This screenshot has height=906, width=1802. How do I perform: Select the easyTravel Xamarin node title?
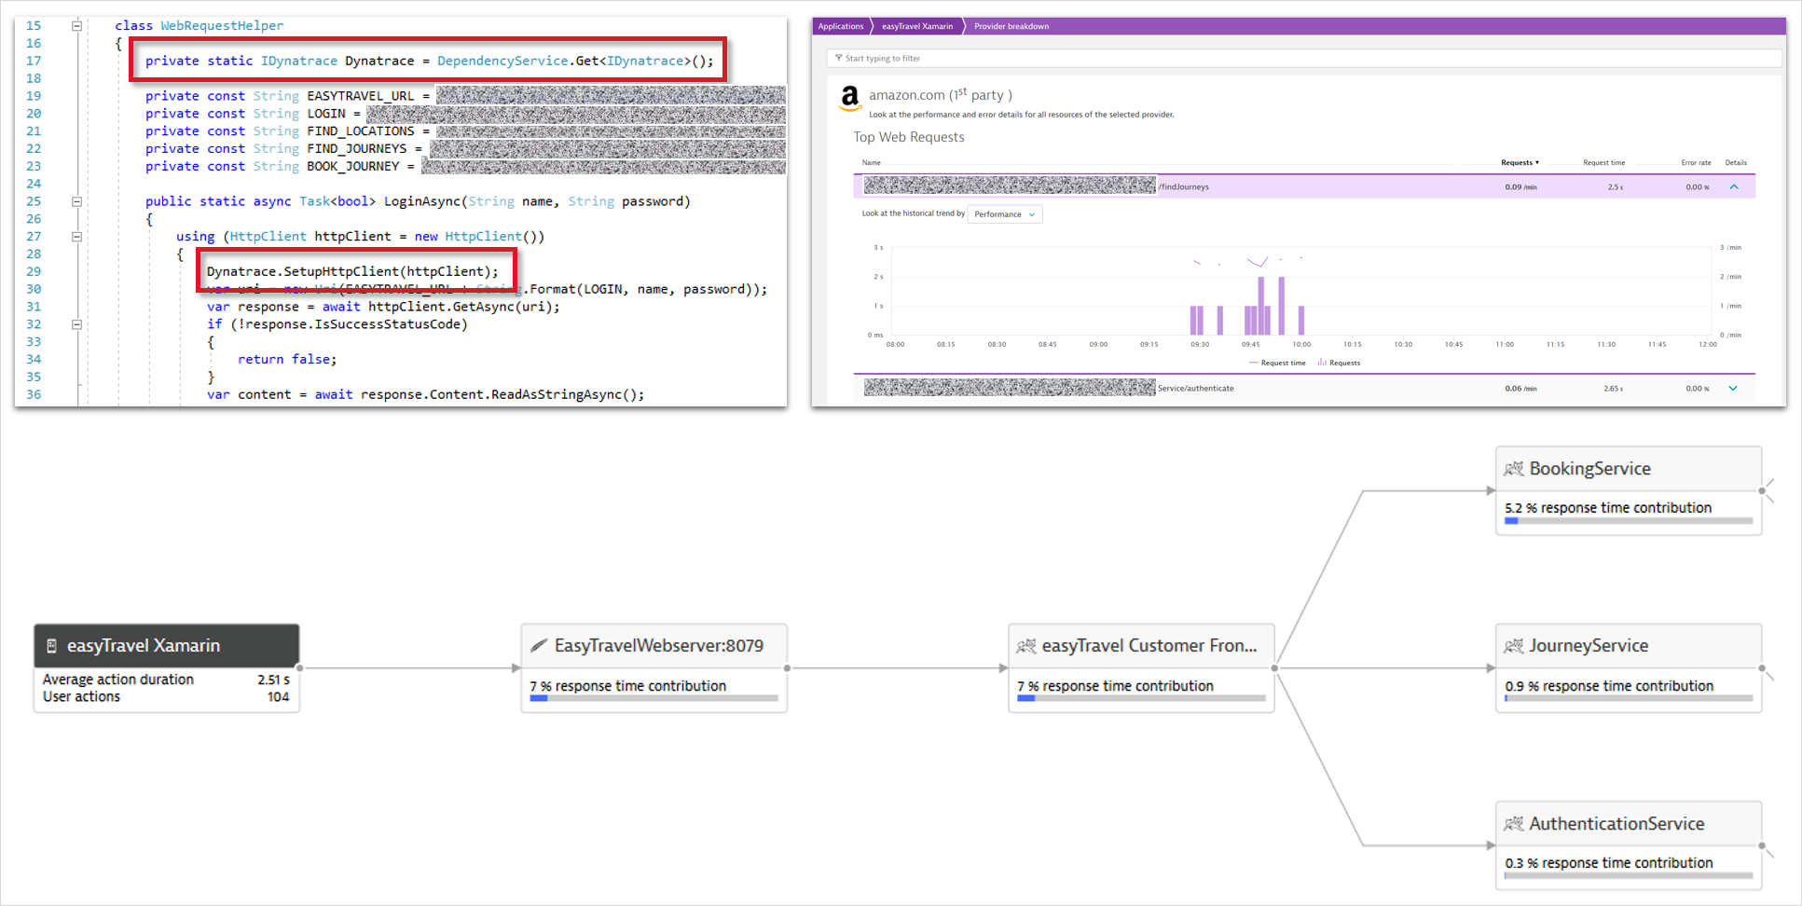[144, 646]
